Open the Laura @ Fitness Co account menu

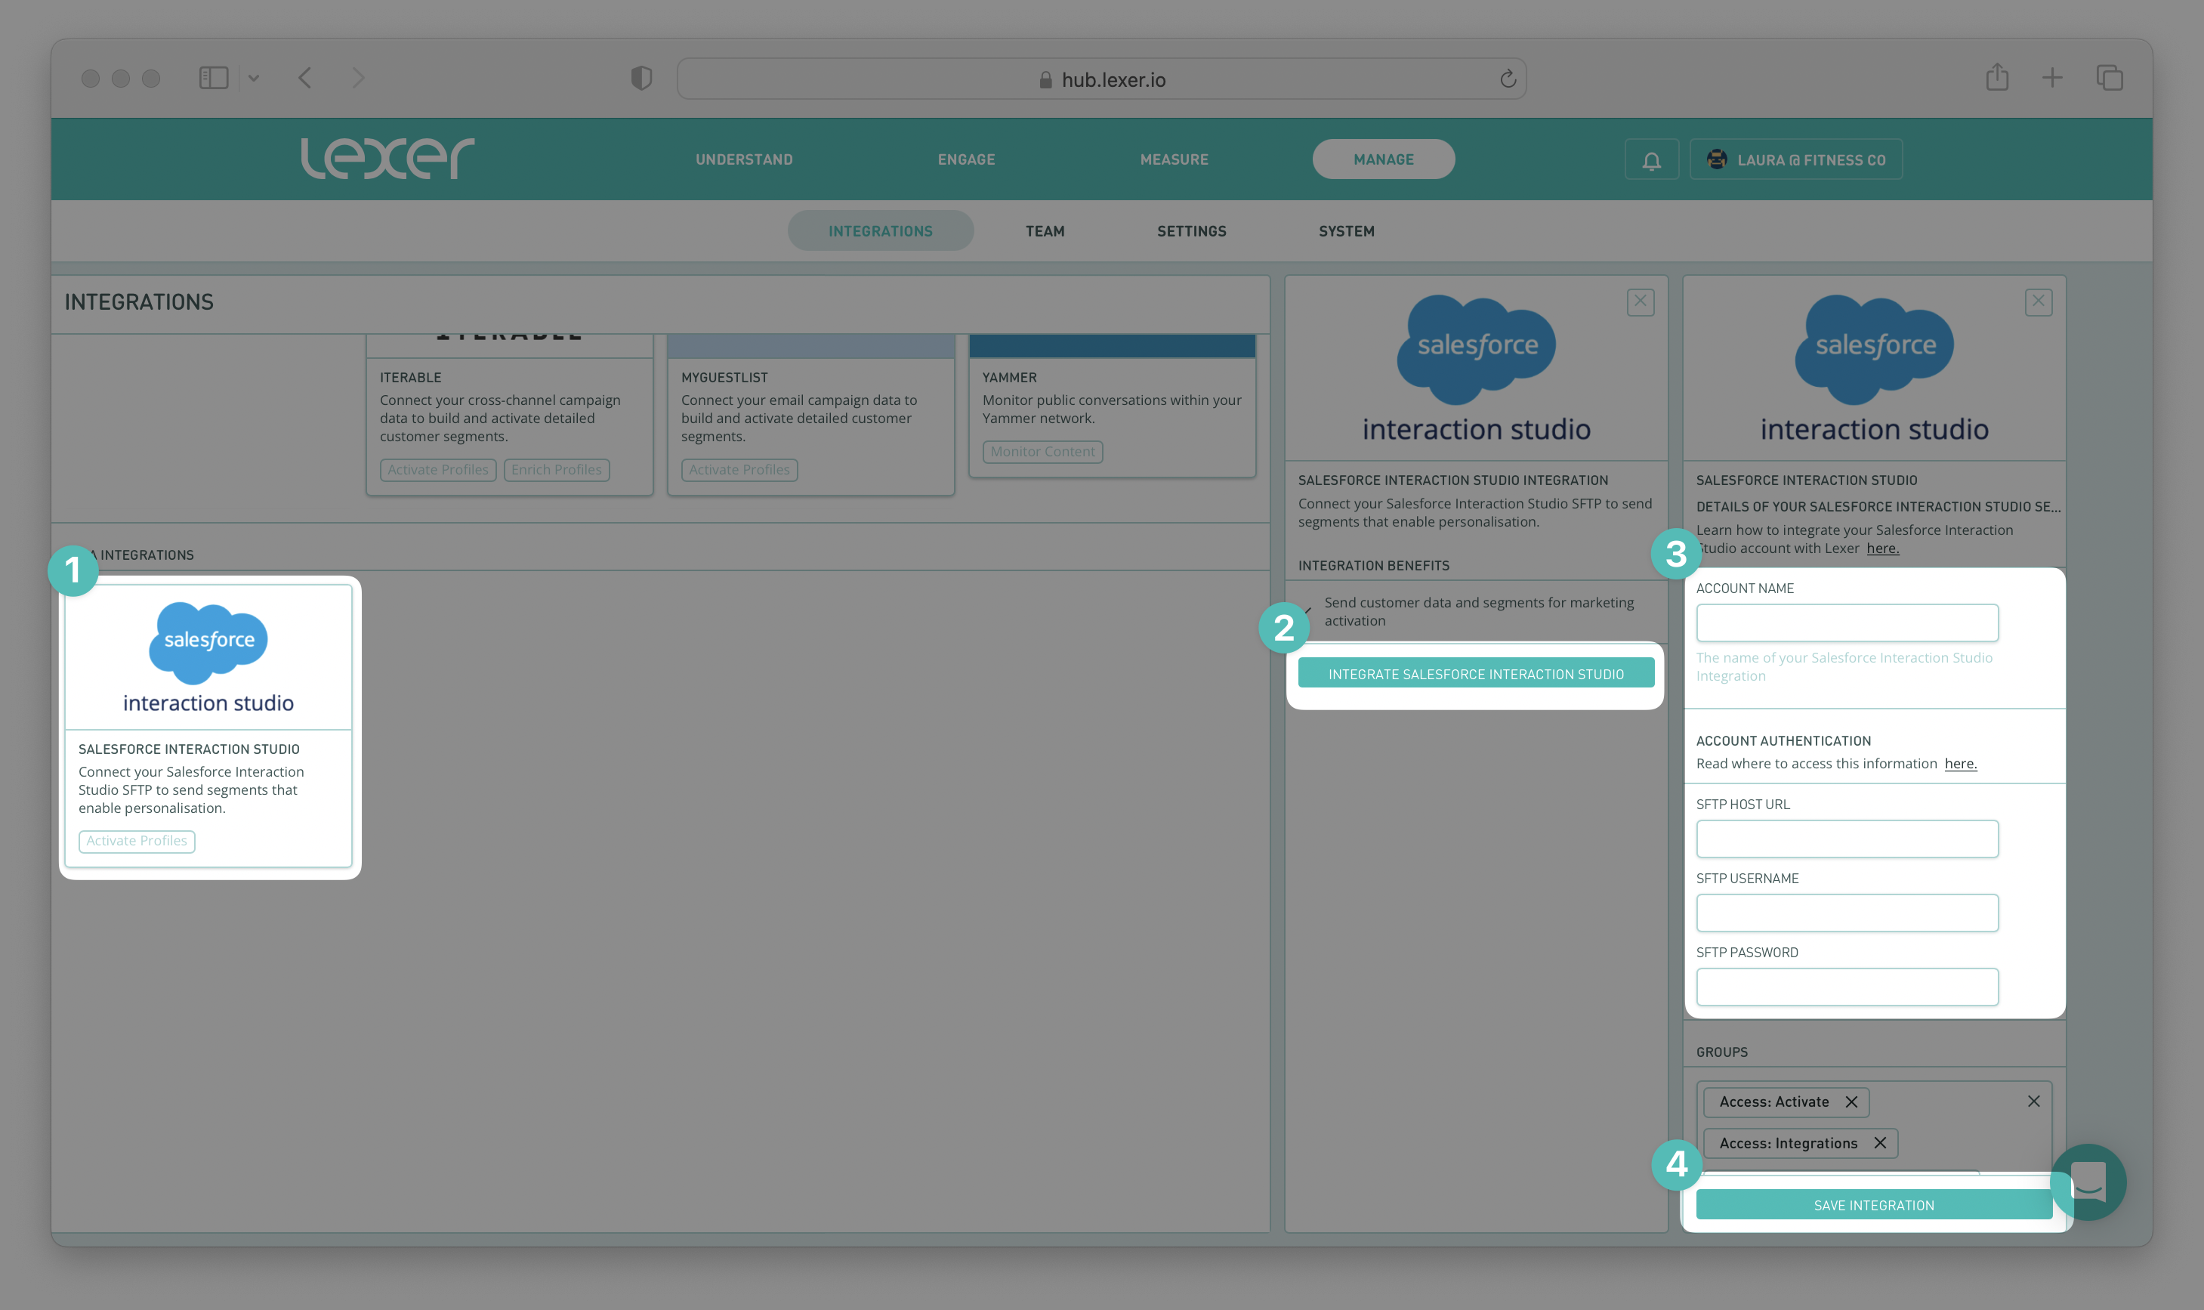[1795, 159]
